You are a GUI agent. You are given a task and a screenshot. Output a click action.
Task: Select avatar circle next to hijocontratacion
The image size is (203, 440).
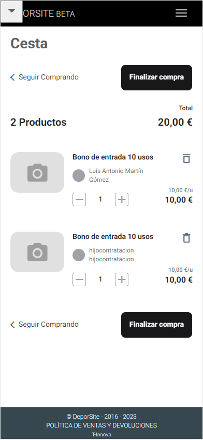(x=79, y=255)
